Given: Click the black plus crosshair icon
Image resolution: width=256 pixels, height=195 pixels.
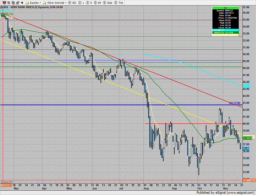Looking at the screenshot, I should (x=22, y=3).
